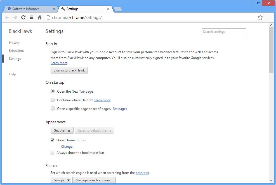Screen dimensions: 276x185
Task: Switch to the Software Informer tab
Action: [30, 9]
